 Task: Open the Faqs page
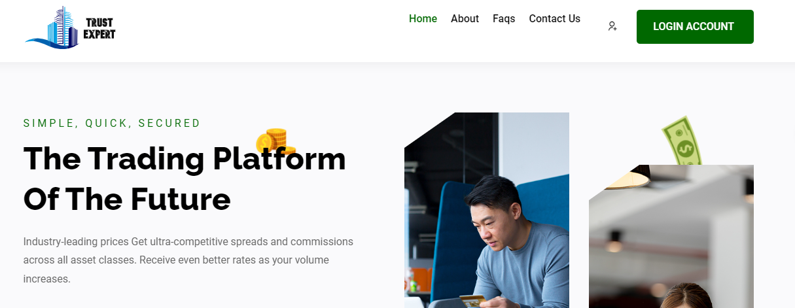(x=504, y=19)
